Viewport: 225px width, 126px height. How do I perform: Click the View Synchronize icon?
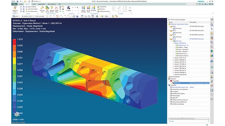point(26,11)
